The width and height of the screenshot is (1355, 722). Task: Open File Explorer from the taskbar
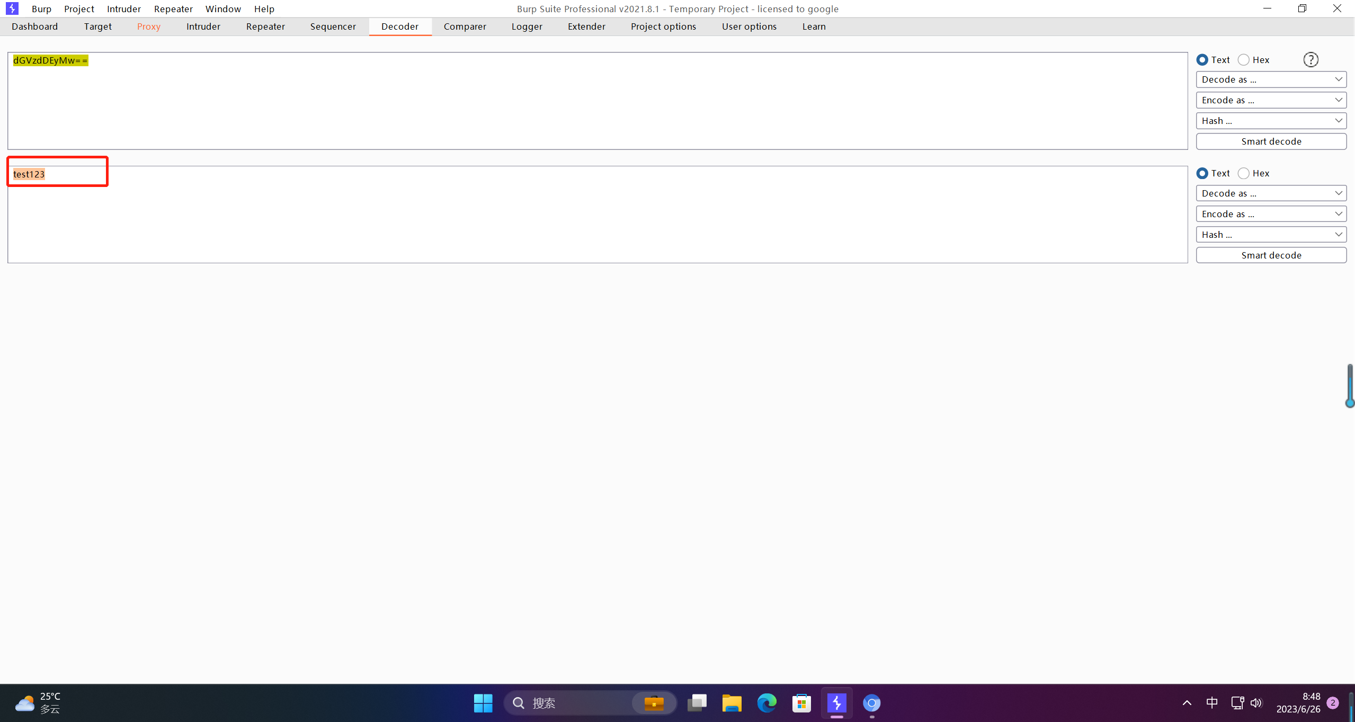(732, 703)
